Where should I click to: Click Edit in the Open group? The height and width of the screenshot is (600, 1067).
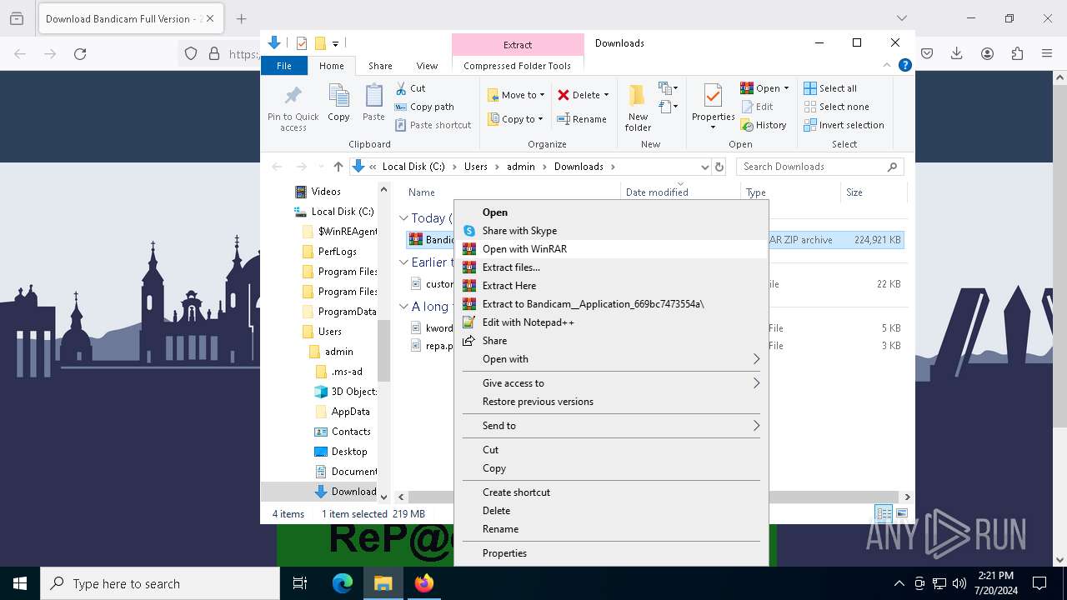click(x=757, y=107)
